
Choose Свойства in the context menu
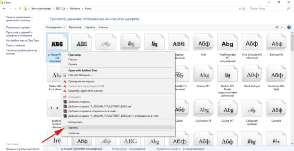tap(118, 133)
